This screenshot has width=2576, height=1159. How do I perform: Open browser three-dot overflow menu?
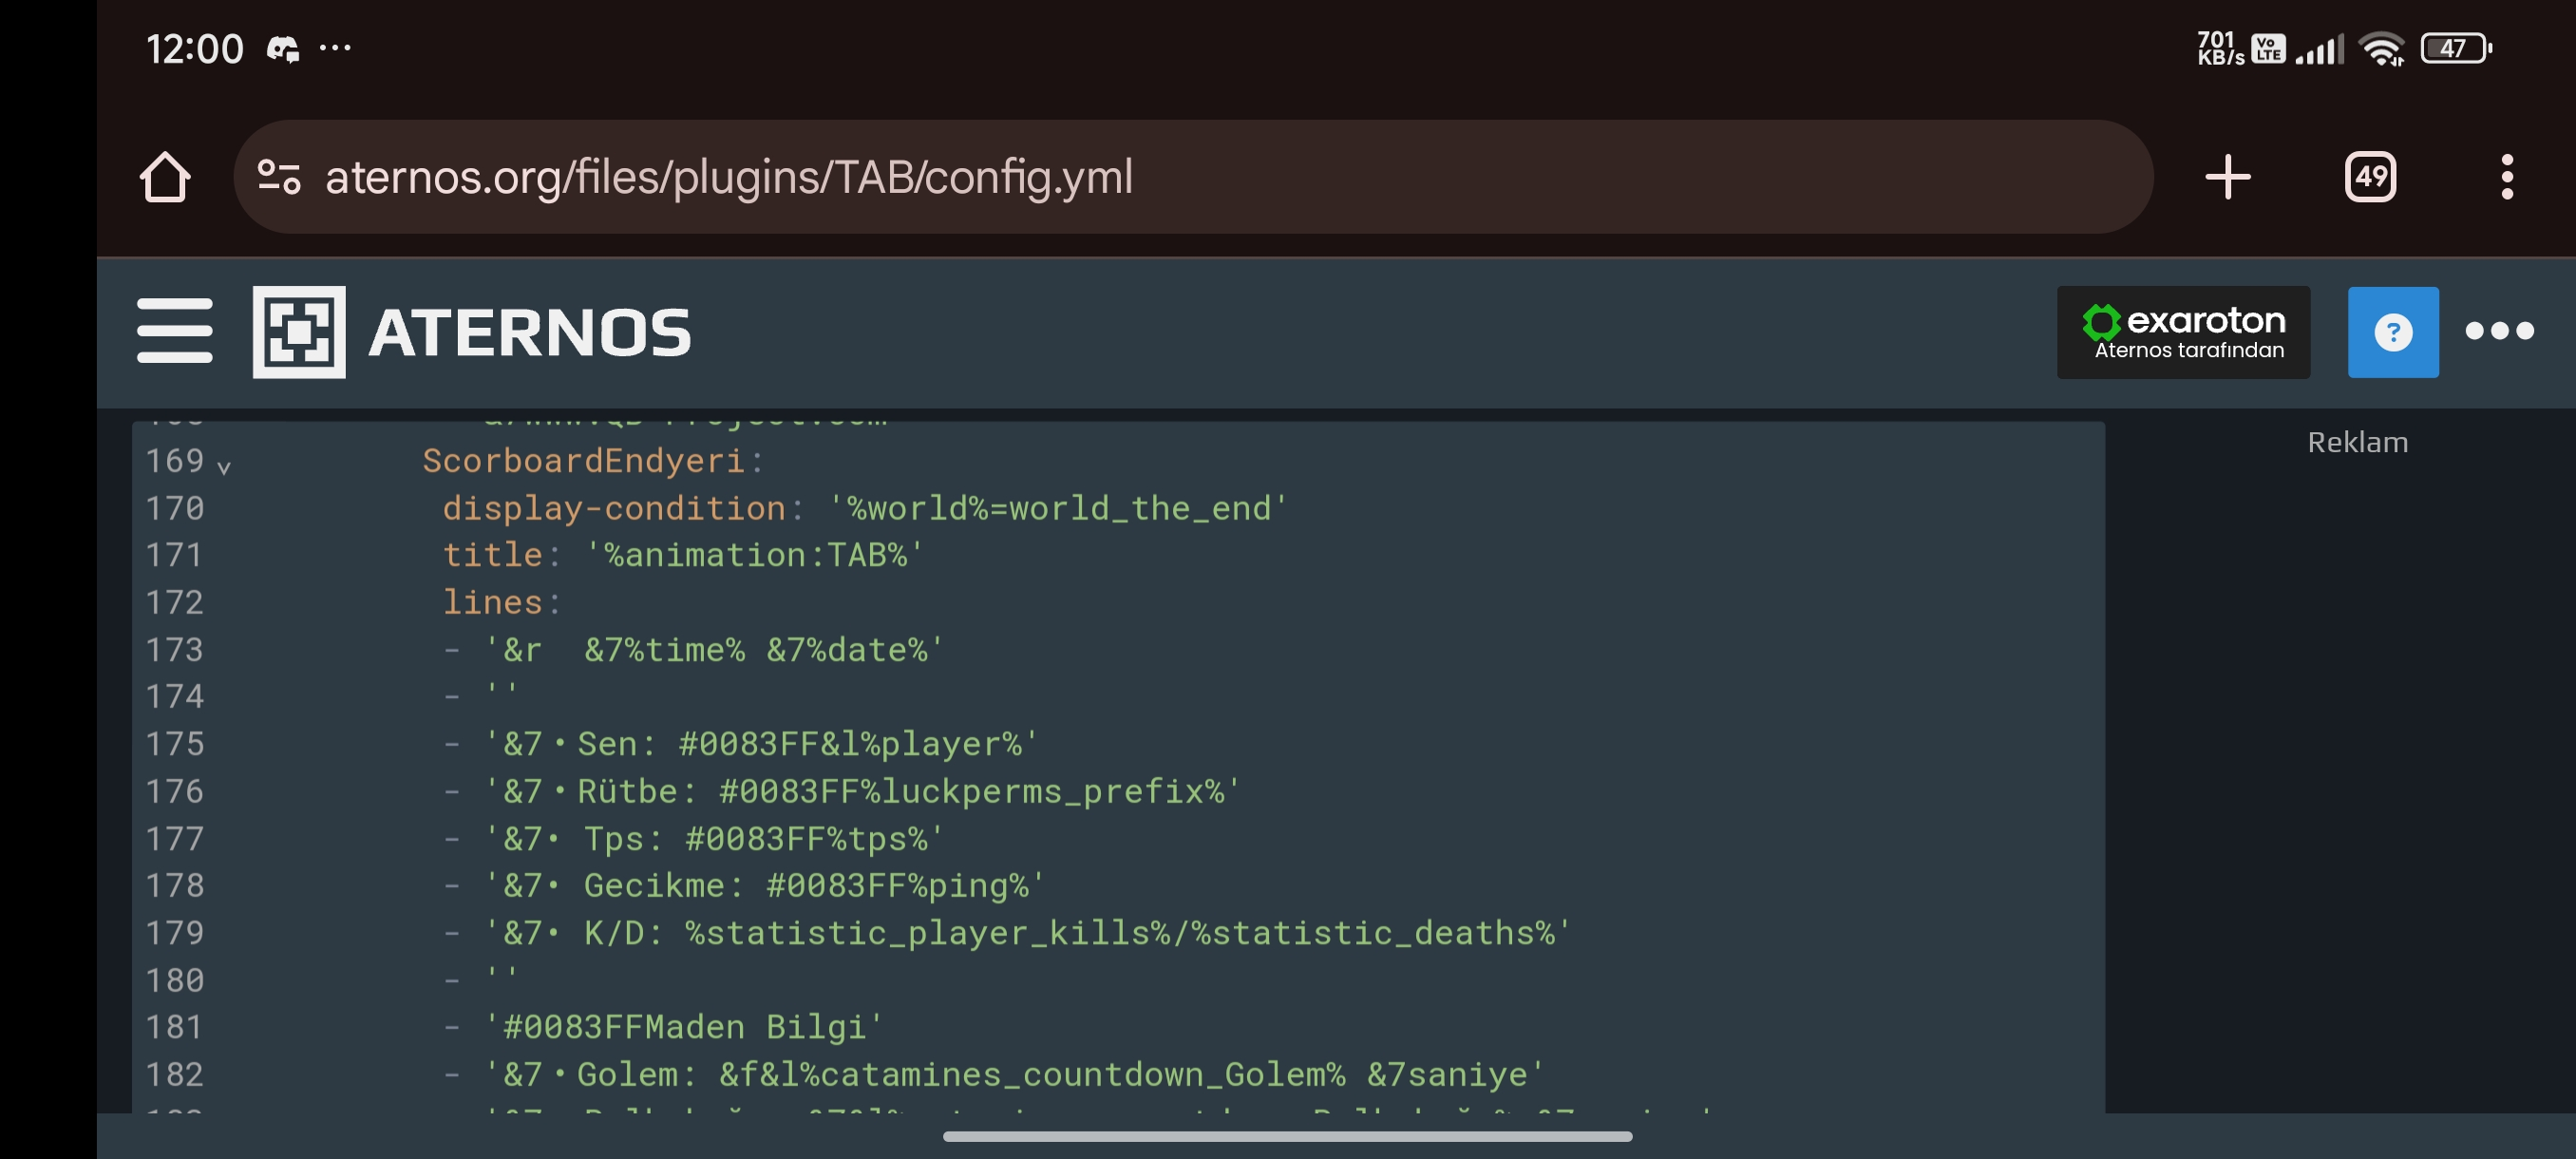tap(2506, 177)
